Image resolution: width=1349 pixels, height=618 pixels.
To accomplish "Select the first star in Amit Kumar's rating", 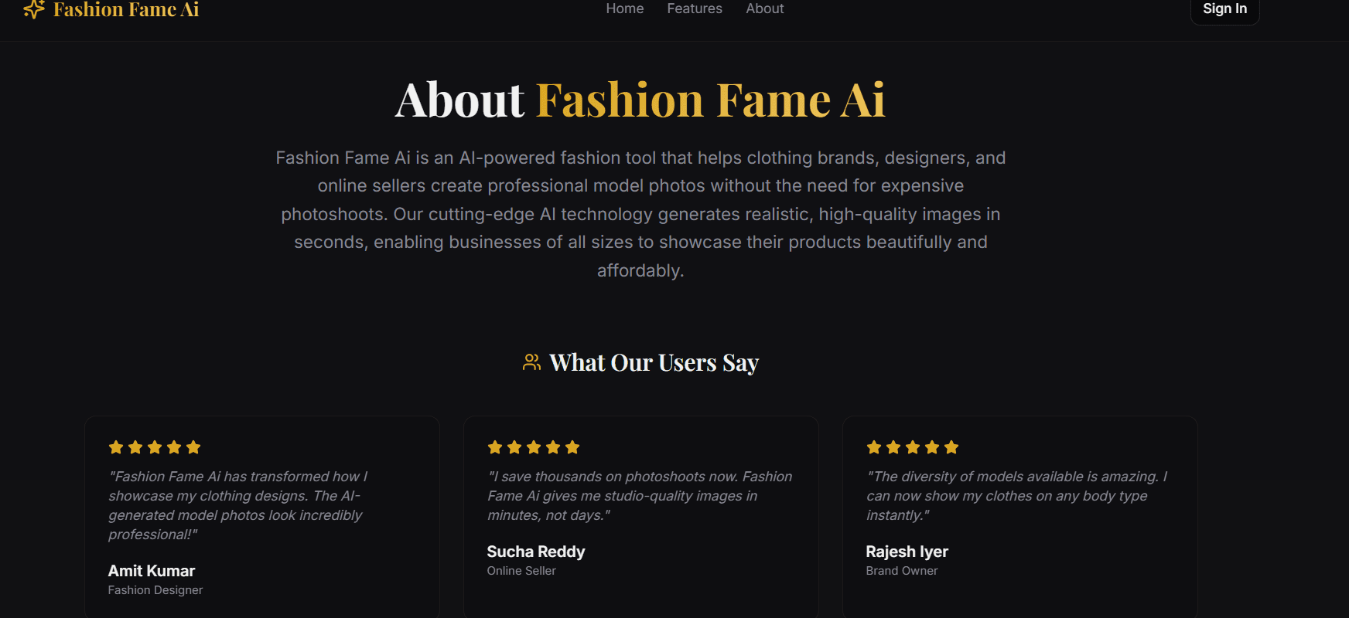I will coord(116,447).
